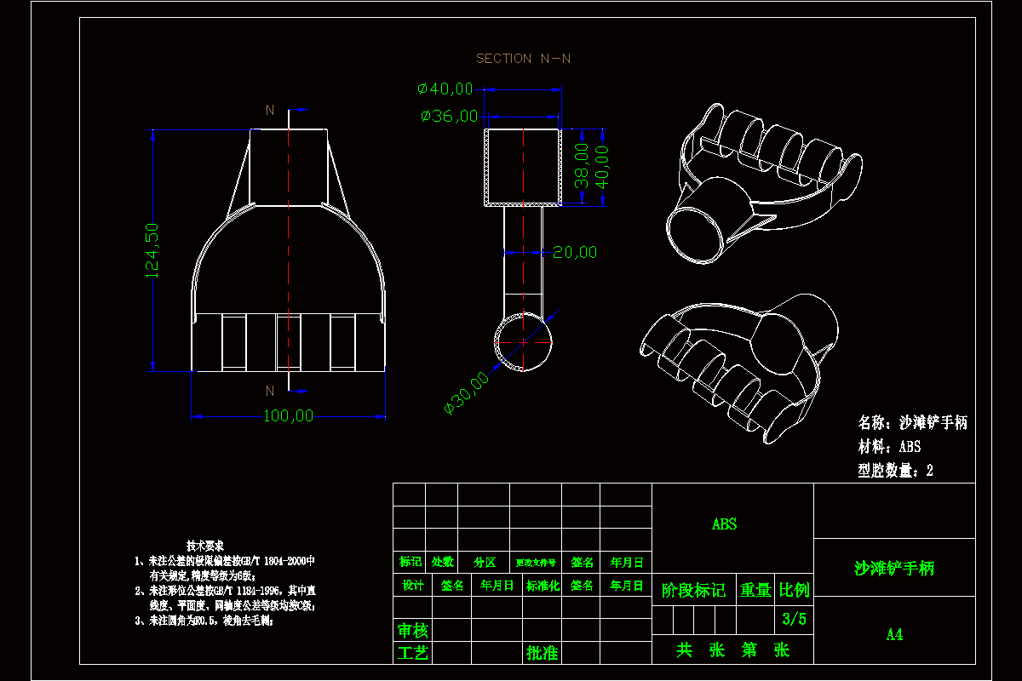Pick the 38,00 vertical dimension text
This screenshot has height=681, width=1022.
[582, 166]
